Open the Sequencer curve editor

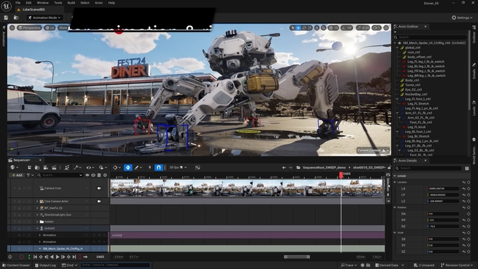coord(197,167)
